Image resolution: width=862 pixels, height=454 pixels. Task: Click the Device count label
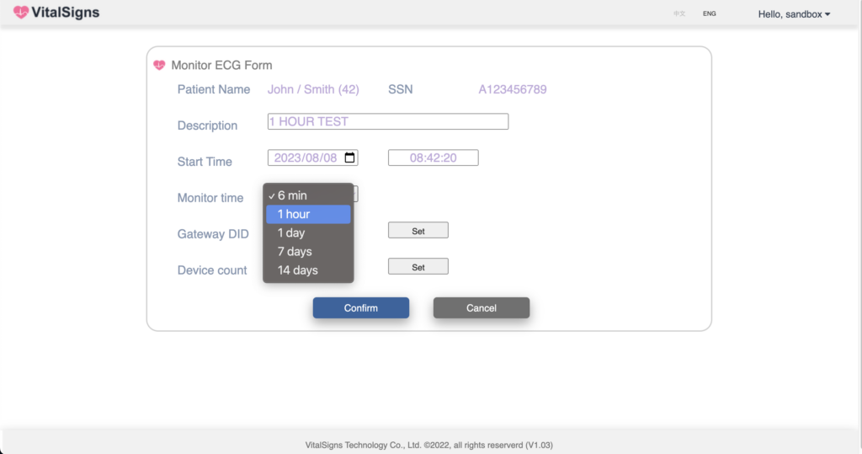pos(211,270)
